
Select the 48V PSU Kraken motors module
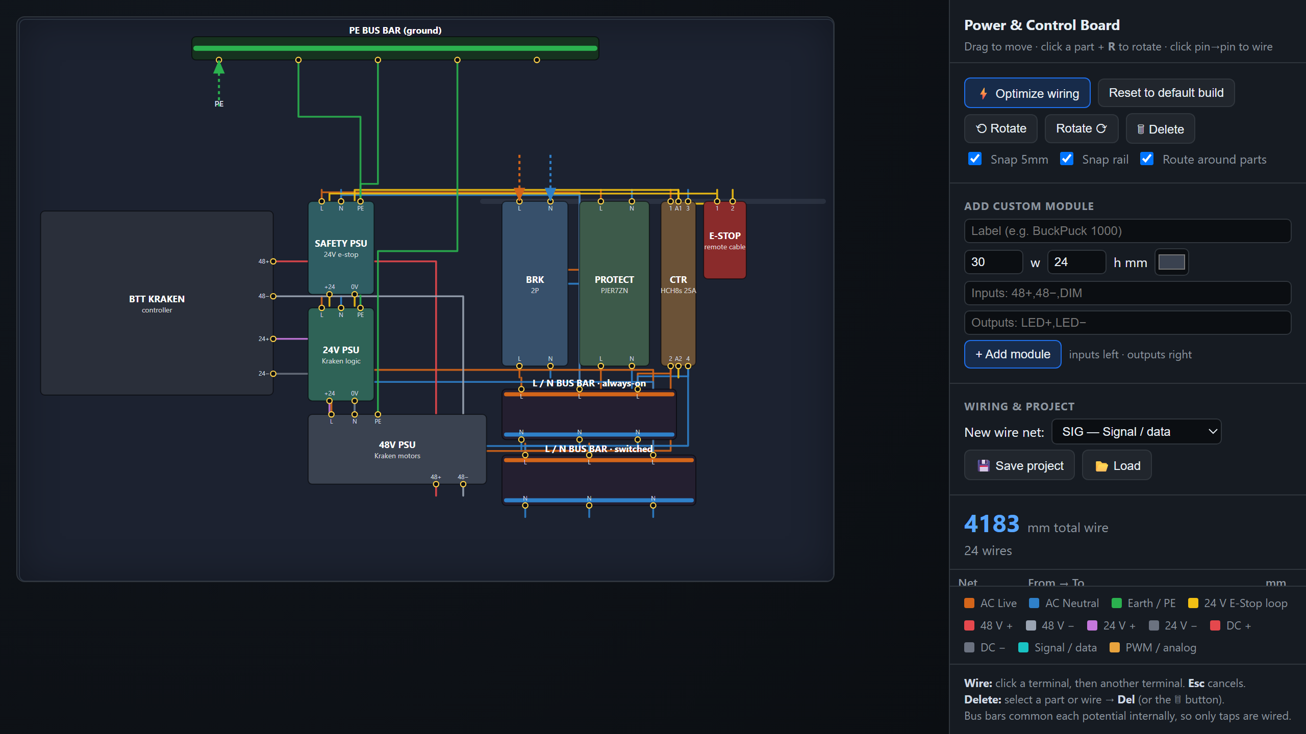pyautogui.click(x=397, y=449)
